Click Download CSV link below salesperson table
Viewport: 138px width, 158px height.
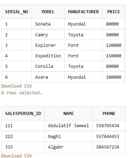[x=17, y=156]
